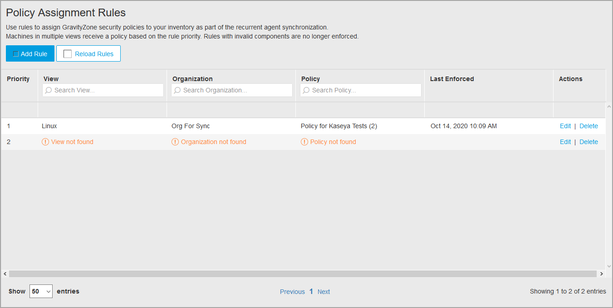Click the magnifier icon in Search Policy

point(306,90)
